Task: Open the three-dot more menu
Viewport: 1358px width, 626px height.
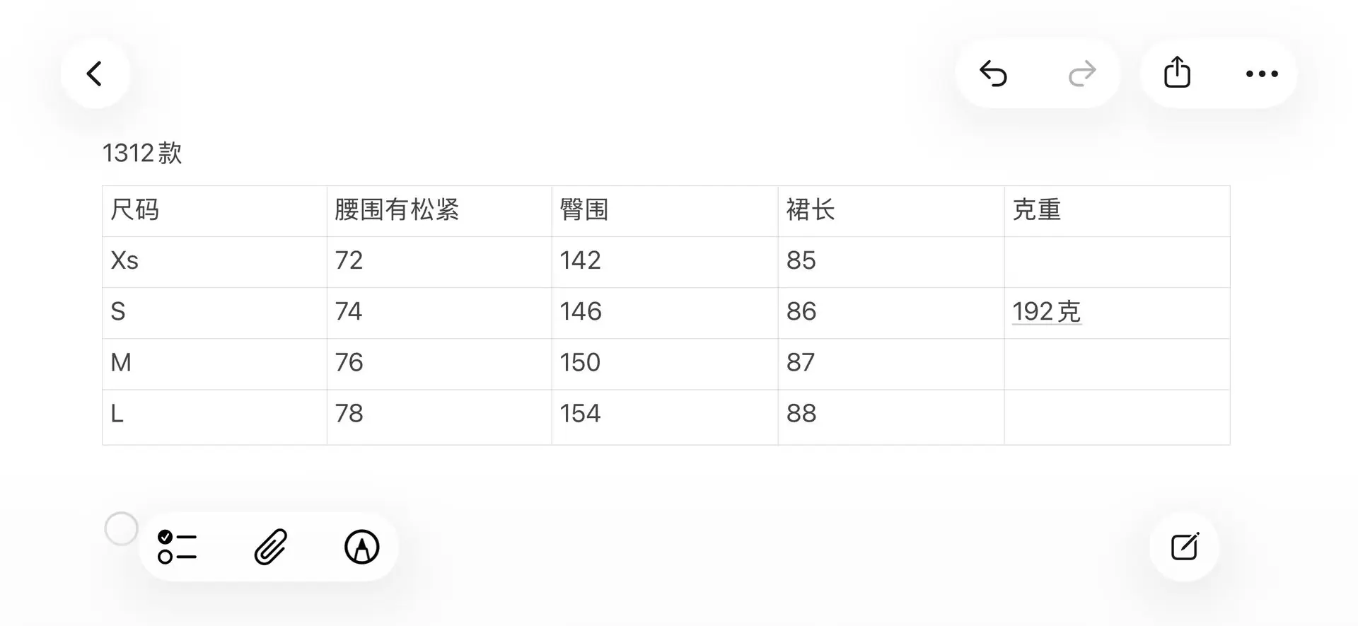Action: pyautogui.click(x=1262, y=74)
